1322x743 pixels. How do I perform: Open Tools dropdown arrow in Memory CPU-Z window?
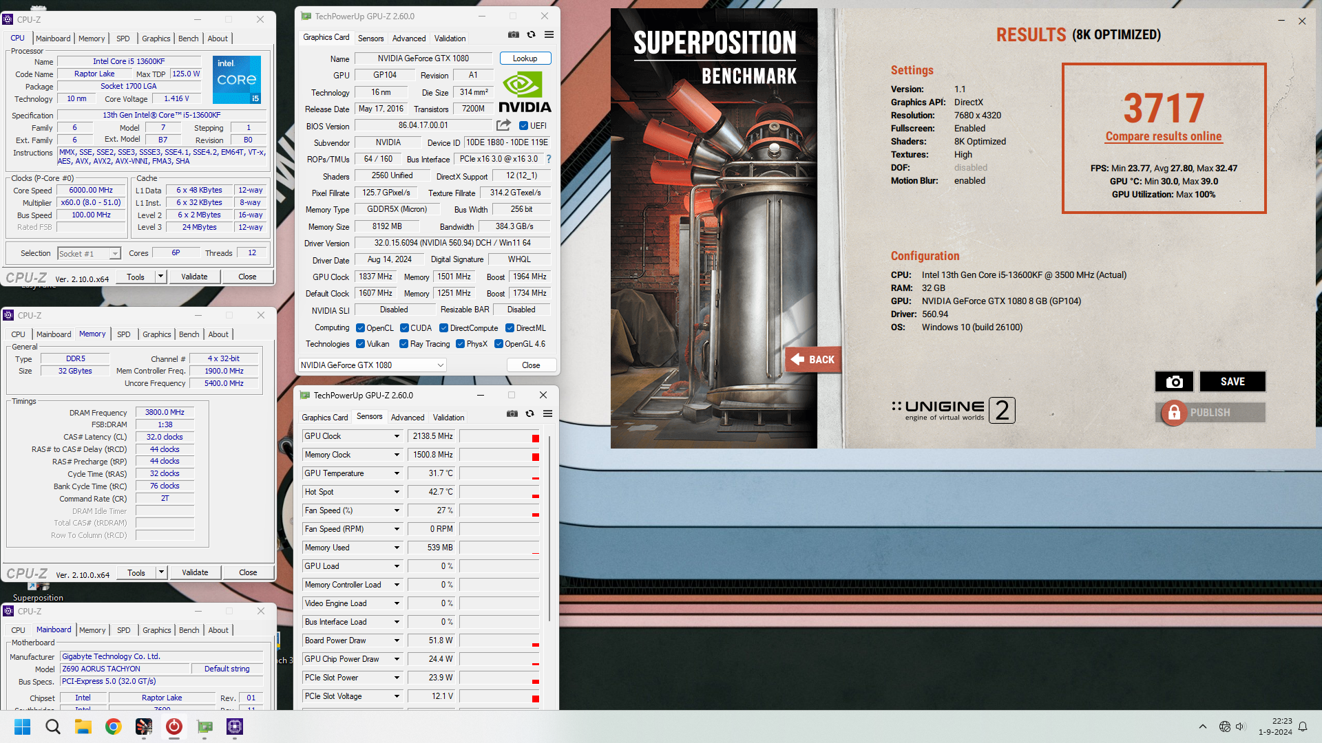point(161,572)
